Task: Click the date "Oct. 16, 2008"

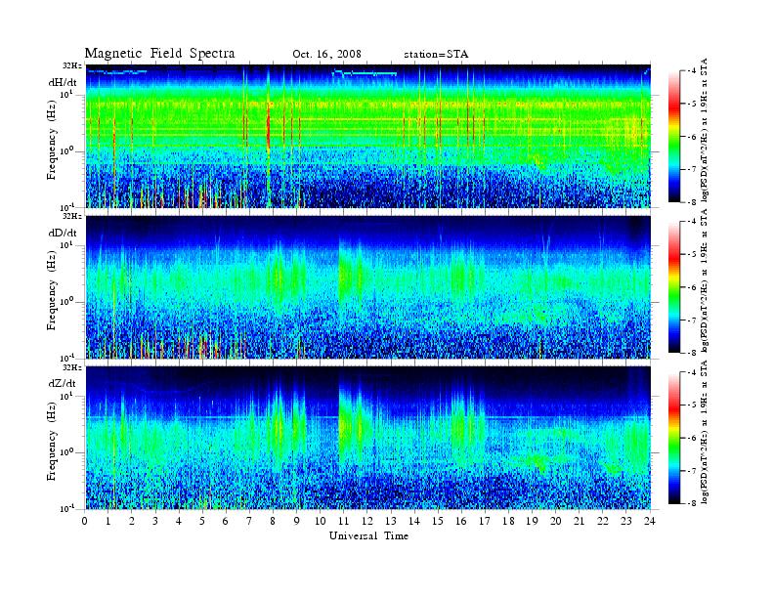Action: point(326,55)
